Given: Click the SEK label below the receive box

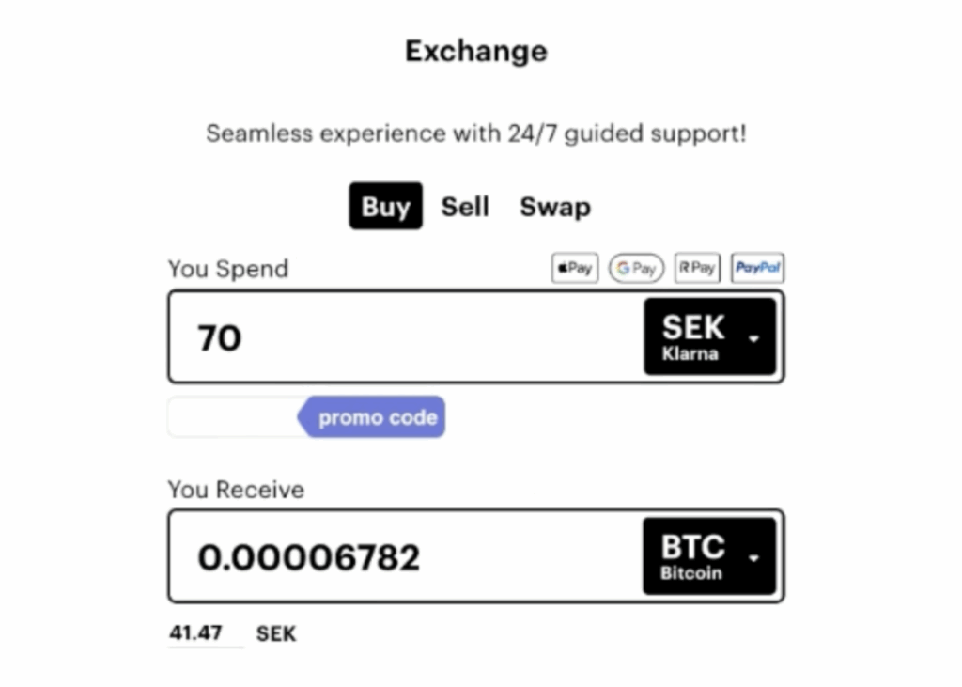Looking at the screenshot, I should pyautogui.click(x=276, y=633).
